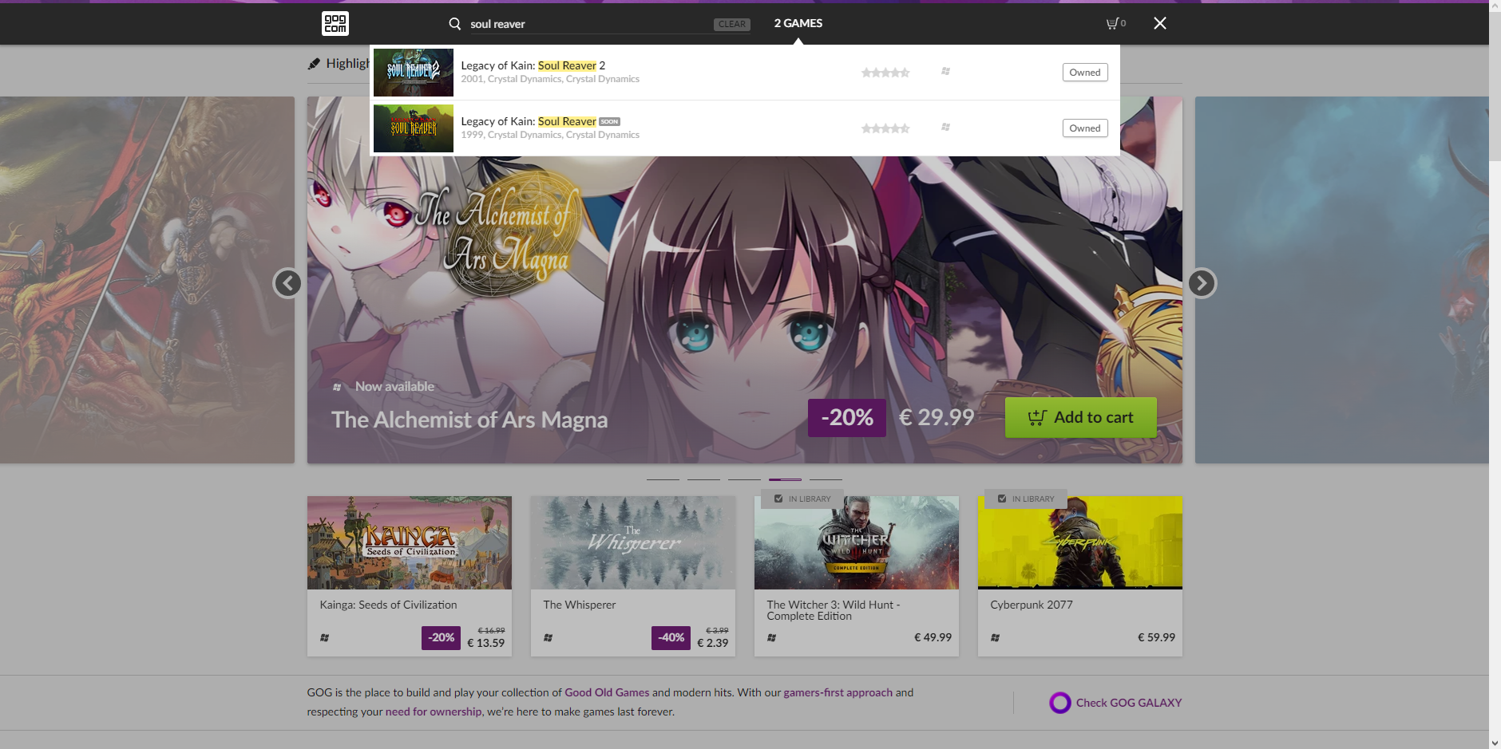Screen dimensions: 1501x749
Task: Click scrollbar down arrow at page bottom
Action: pos(1495,743)
